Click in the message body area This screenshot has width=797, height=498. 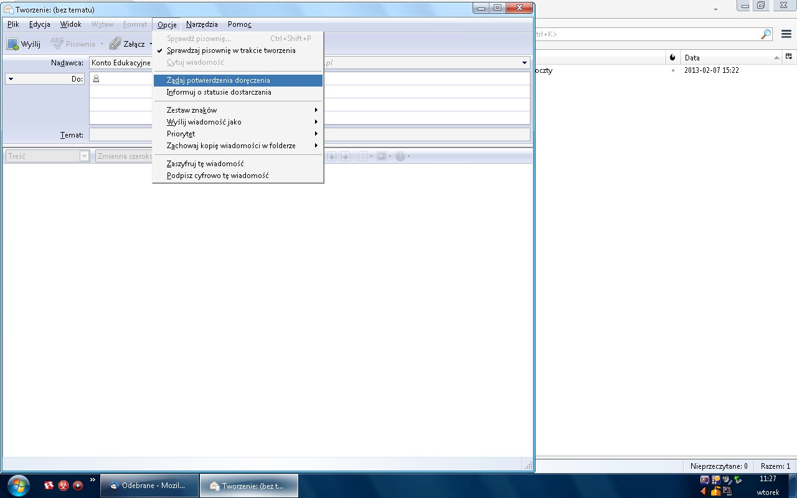click(268, 311)
